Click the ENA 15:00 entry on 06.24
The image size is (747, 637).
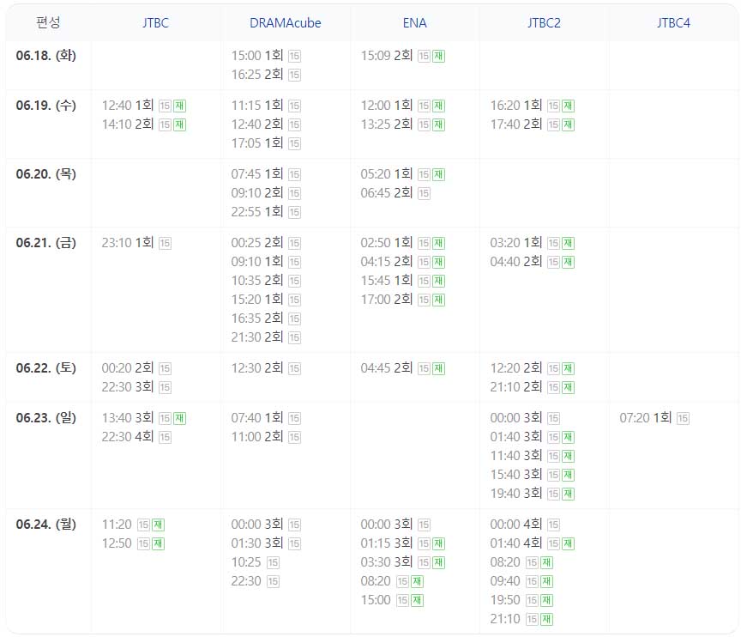point(376,600)
